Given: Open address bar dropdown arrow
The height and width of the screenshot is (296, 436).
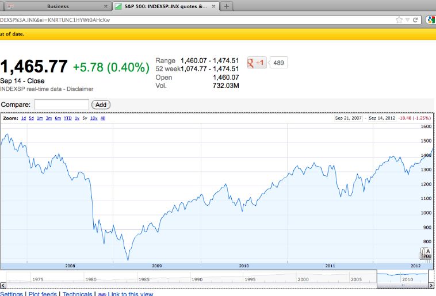Looking at the screenshot, I should click(x=407, y=20).
